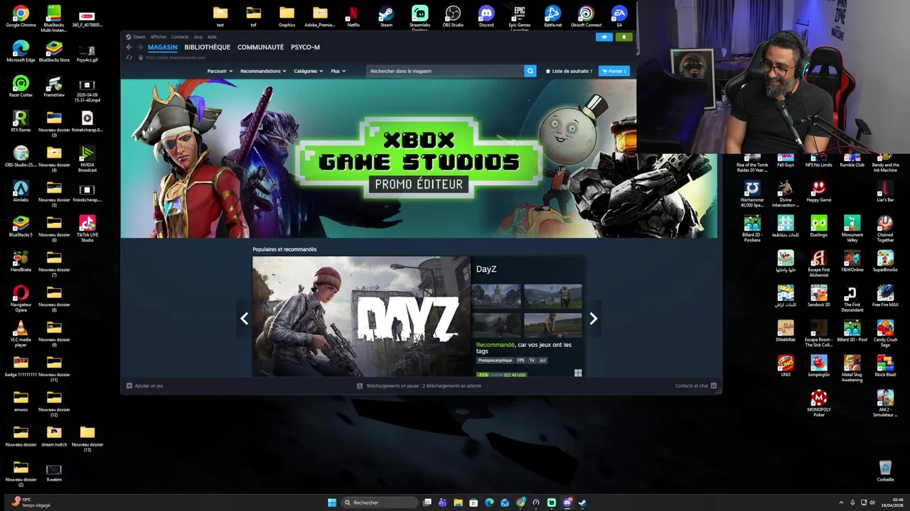Image resolution: width=910 pixels, height=511 pixels.
Task: Show previous featured game with left arrow
Action: coord(244,319)
